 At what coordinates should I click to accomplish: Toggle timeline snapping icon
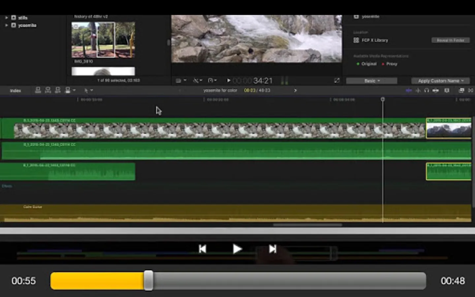click(435, 90)
